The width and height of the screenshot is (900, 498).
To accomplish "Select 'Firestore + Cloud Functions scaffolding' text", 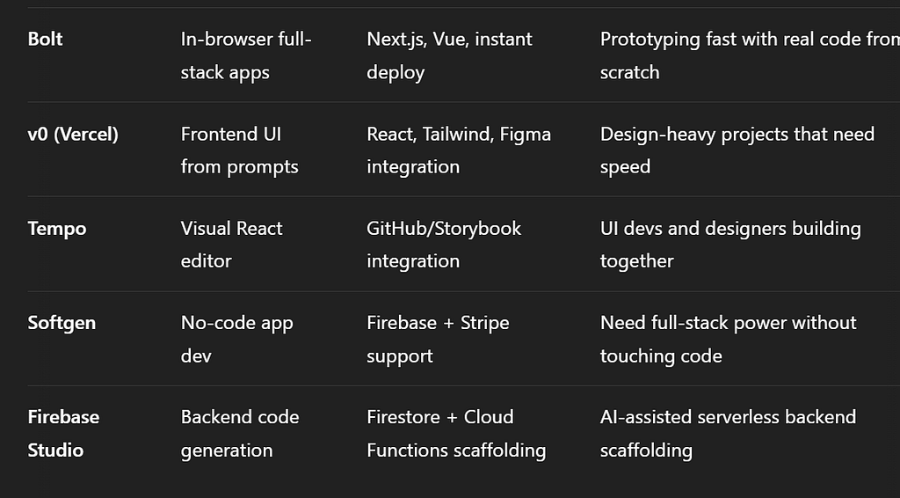I will 456,433.
